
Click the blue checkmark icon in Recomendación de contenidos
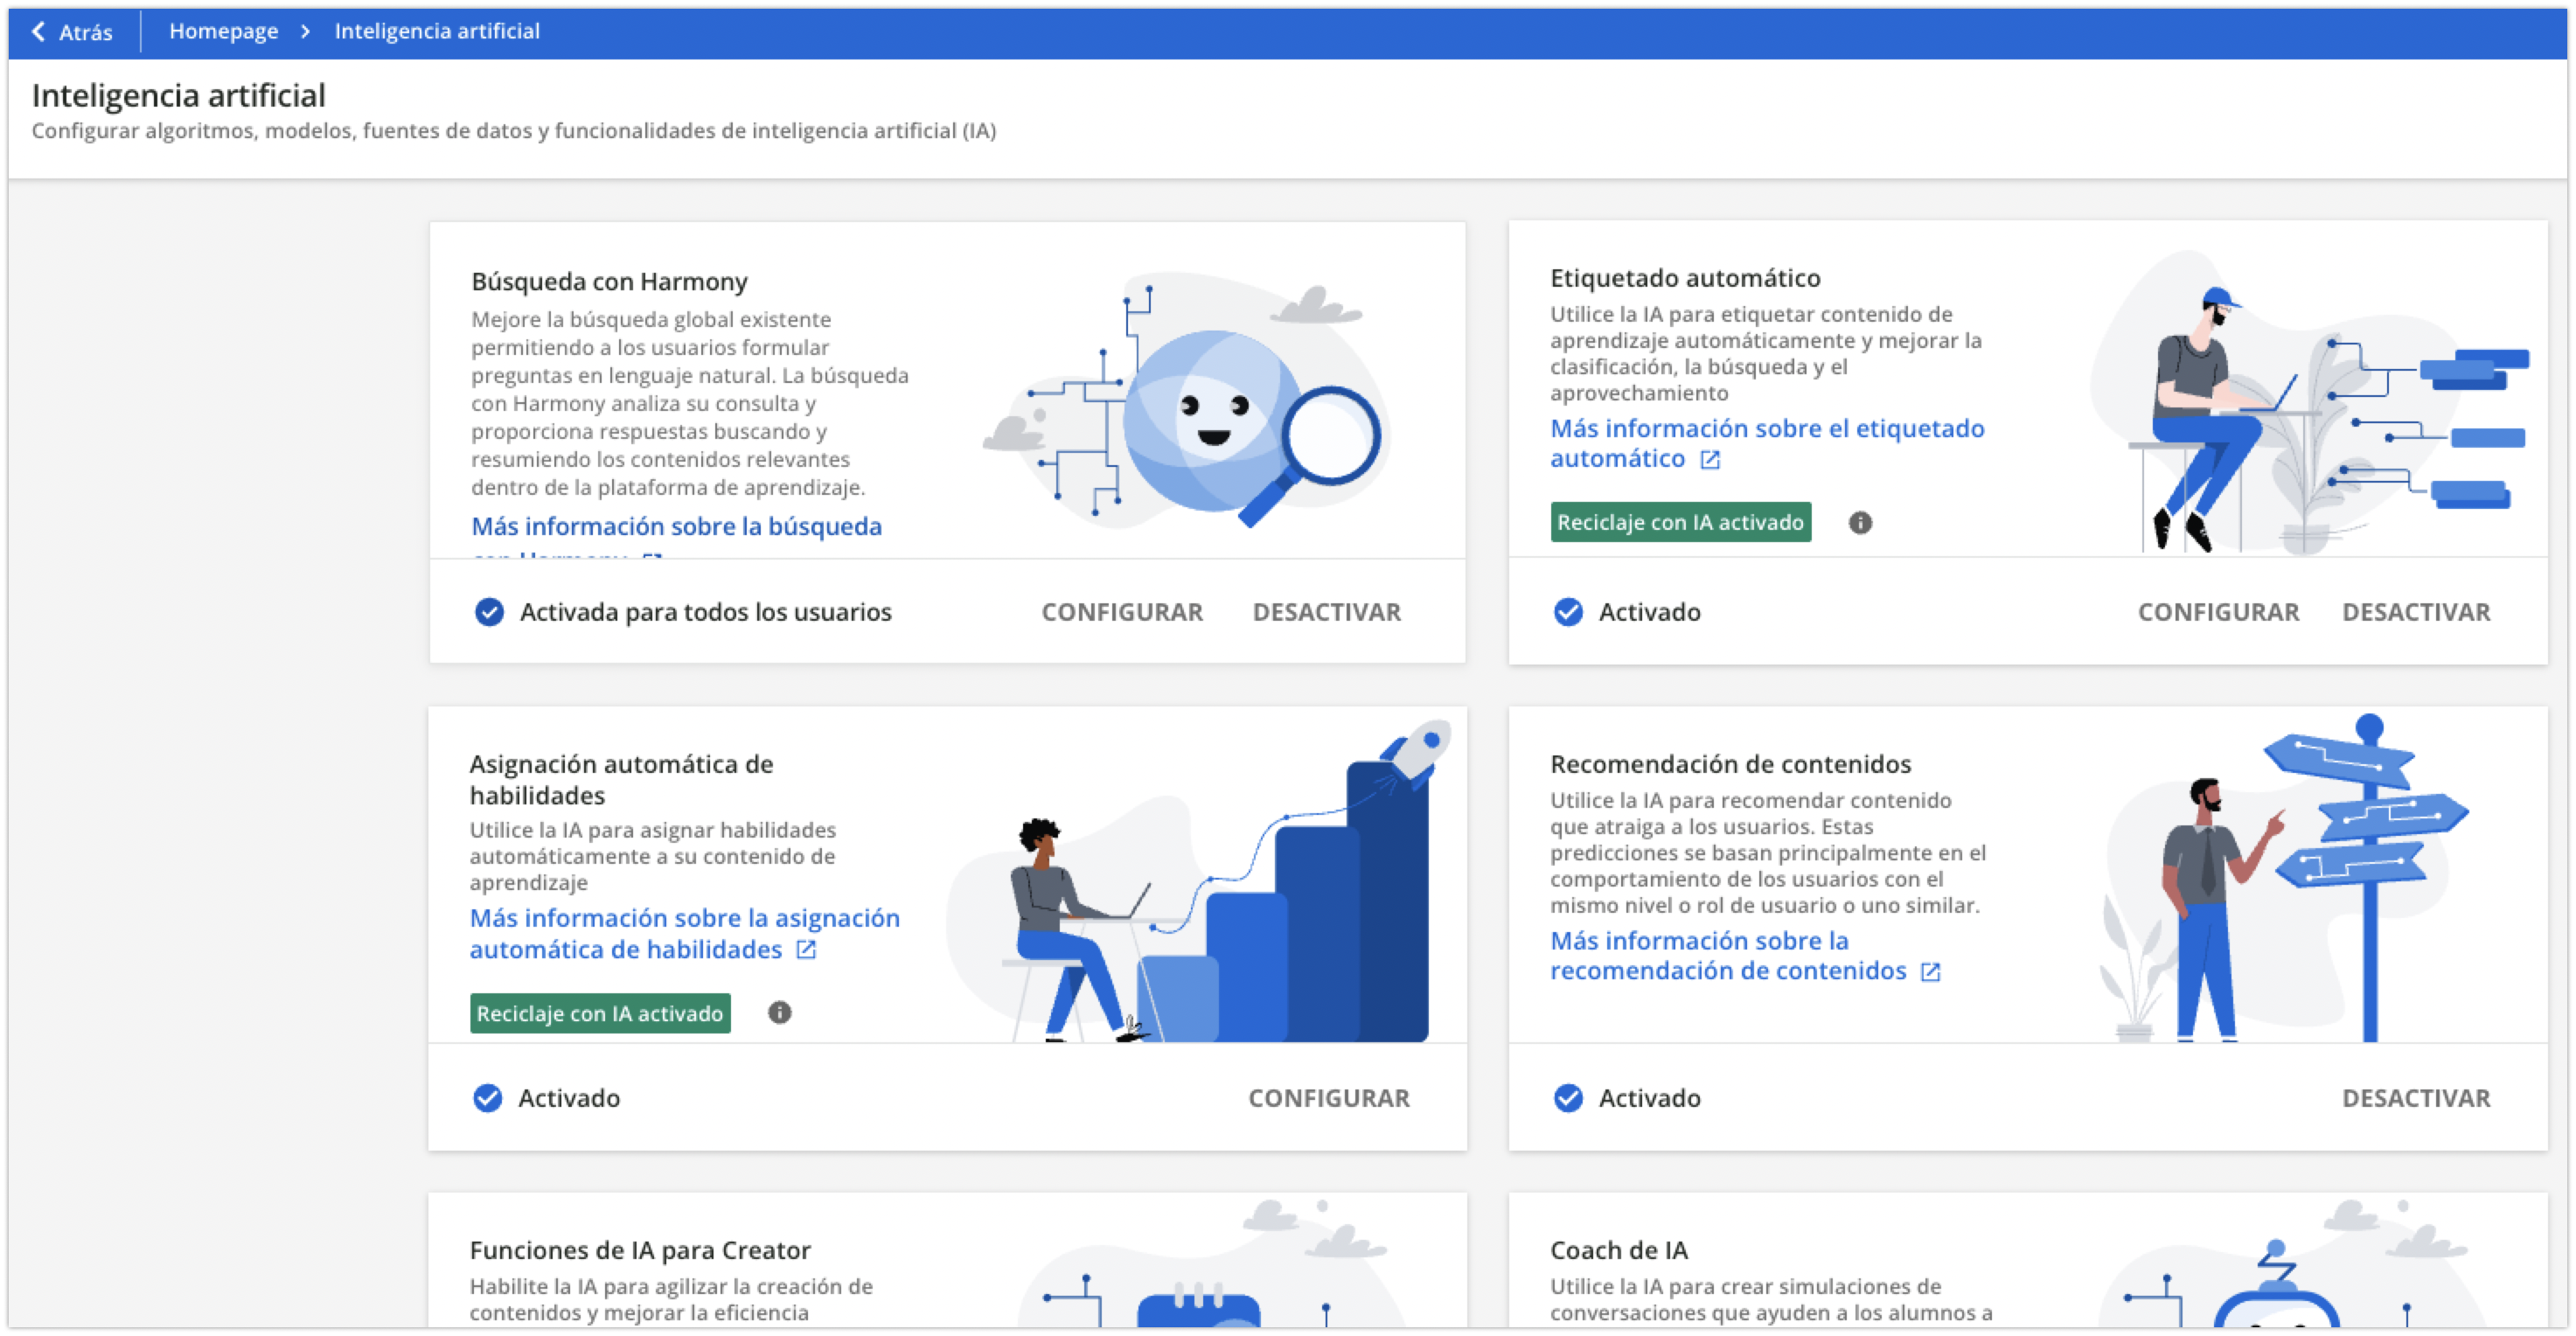[x=1567, y=1097]
